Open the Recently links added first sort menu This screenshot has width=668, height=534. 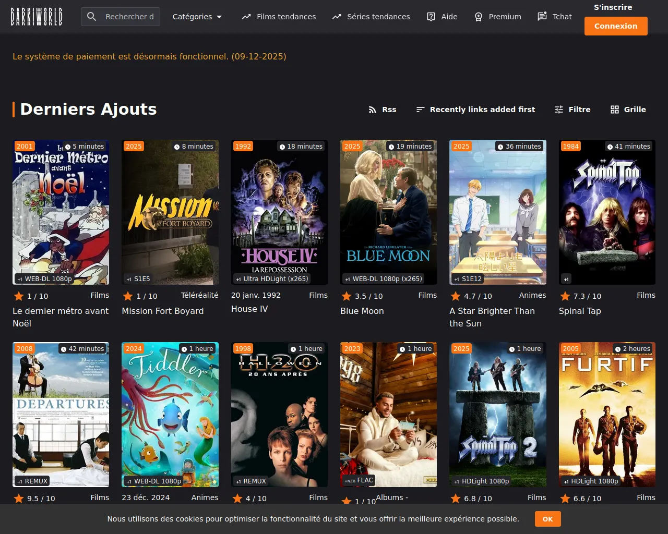(475, 110)
